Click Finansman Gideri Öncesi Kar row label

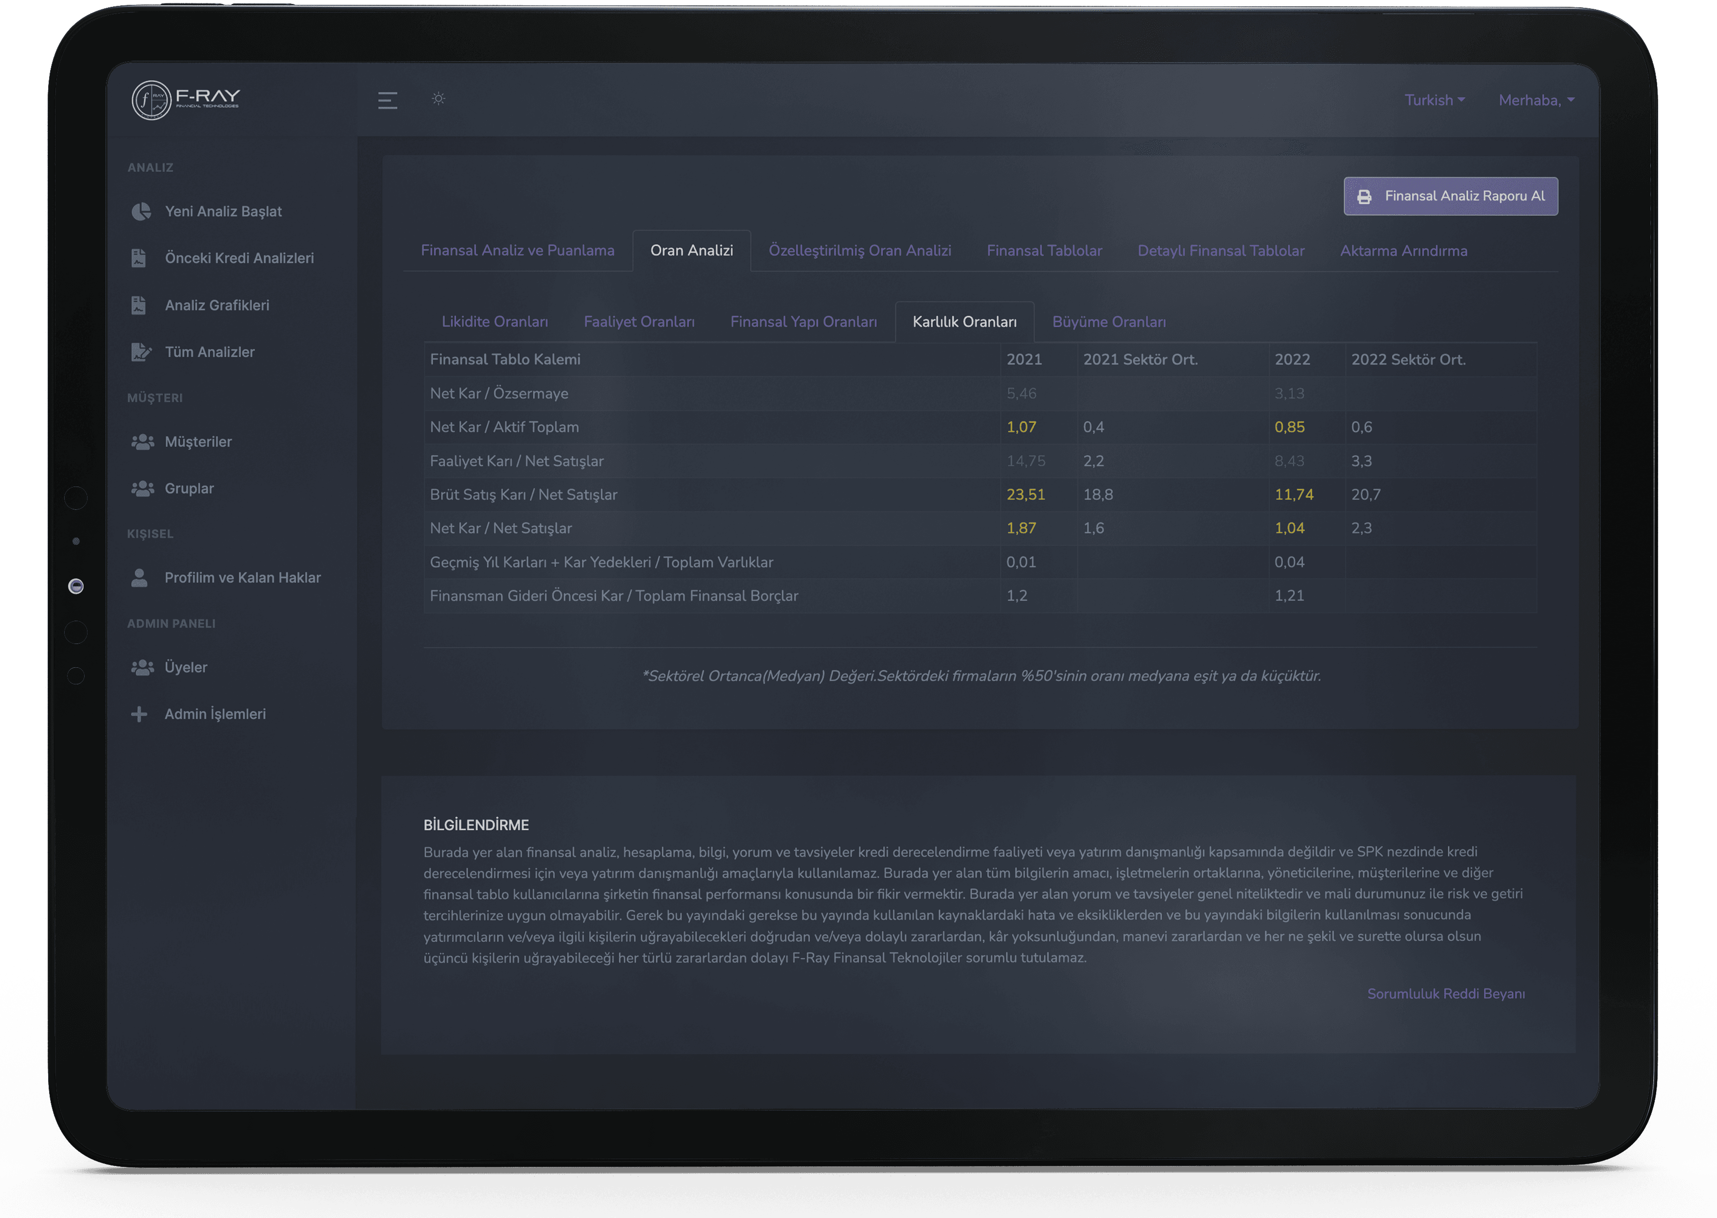coord(613,595)
